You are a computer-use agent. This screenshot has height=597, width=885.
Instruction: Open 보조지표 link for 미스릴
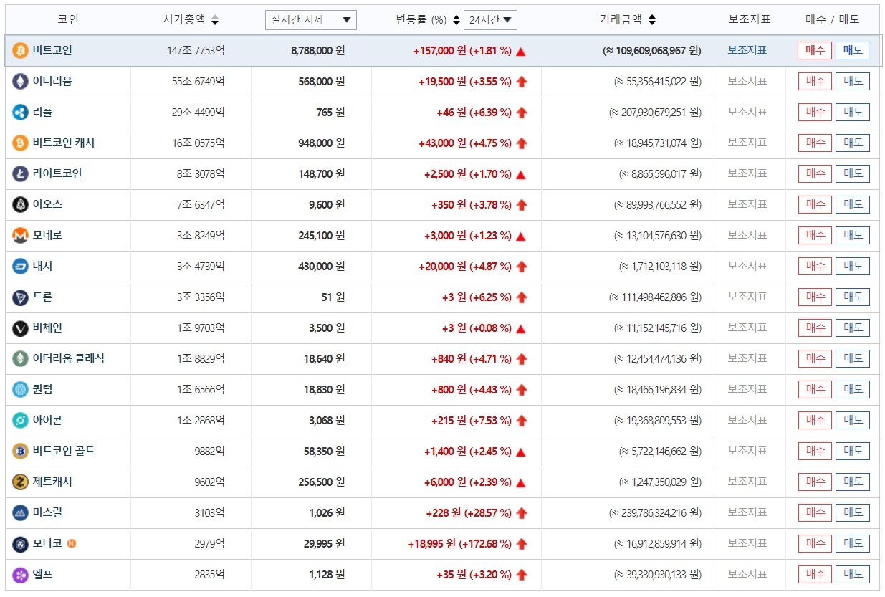[x=747, y=512]
